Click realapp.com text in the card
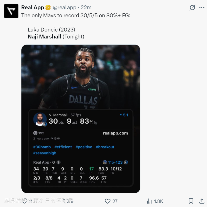207x207 pixels. tap(115, 133)
